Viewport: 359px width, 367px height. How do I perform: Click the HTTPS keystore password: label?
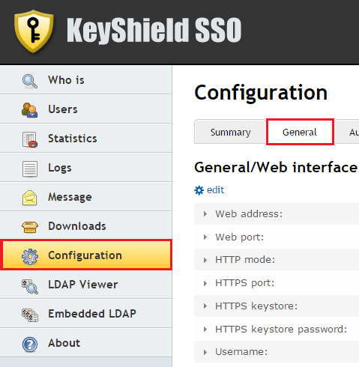[281, 330]
